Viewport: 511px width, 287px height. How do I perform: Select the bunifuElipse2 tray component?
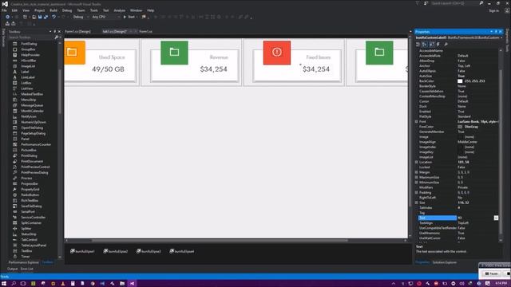[116, 251]
